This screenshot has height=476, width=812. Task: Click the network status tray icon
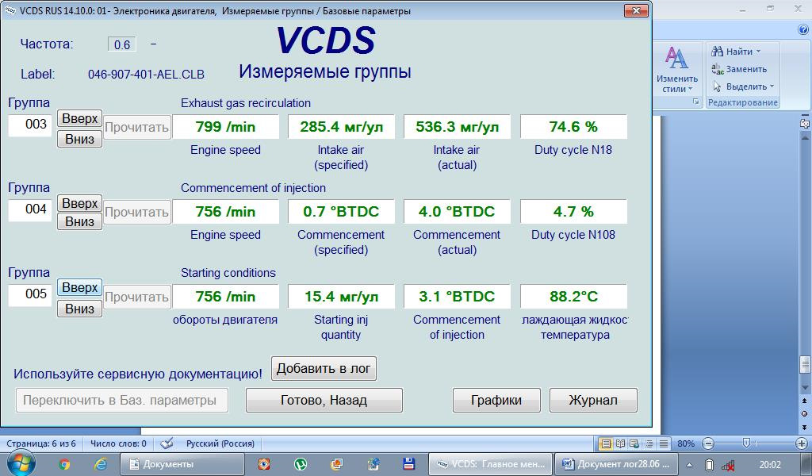(x=728, y=465)
